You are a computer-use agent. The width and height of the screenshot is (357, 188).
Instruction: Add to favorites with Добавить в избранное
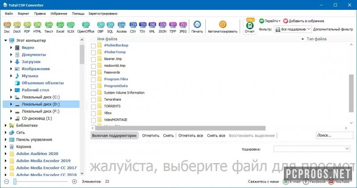304,21
